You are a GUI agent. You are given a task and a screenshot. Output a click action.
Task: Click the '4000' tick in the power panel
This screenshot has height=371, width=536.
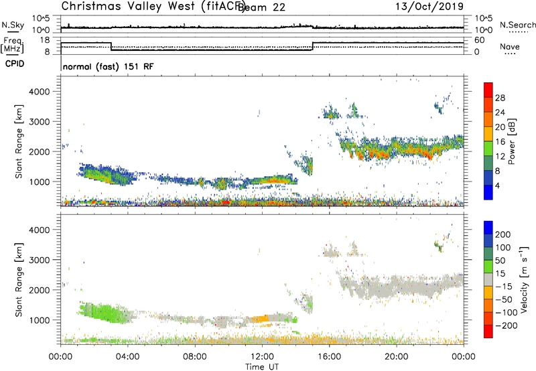click(x=40, y=92)
